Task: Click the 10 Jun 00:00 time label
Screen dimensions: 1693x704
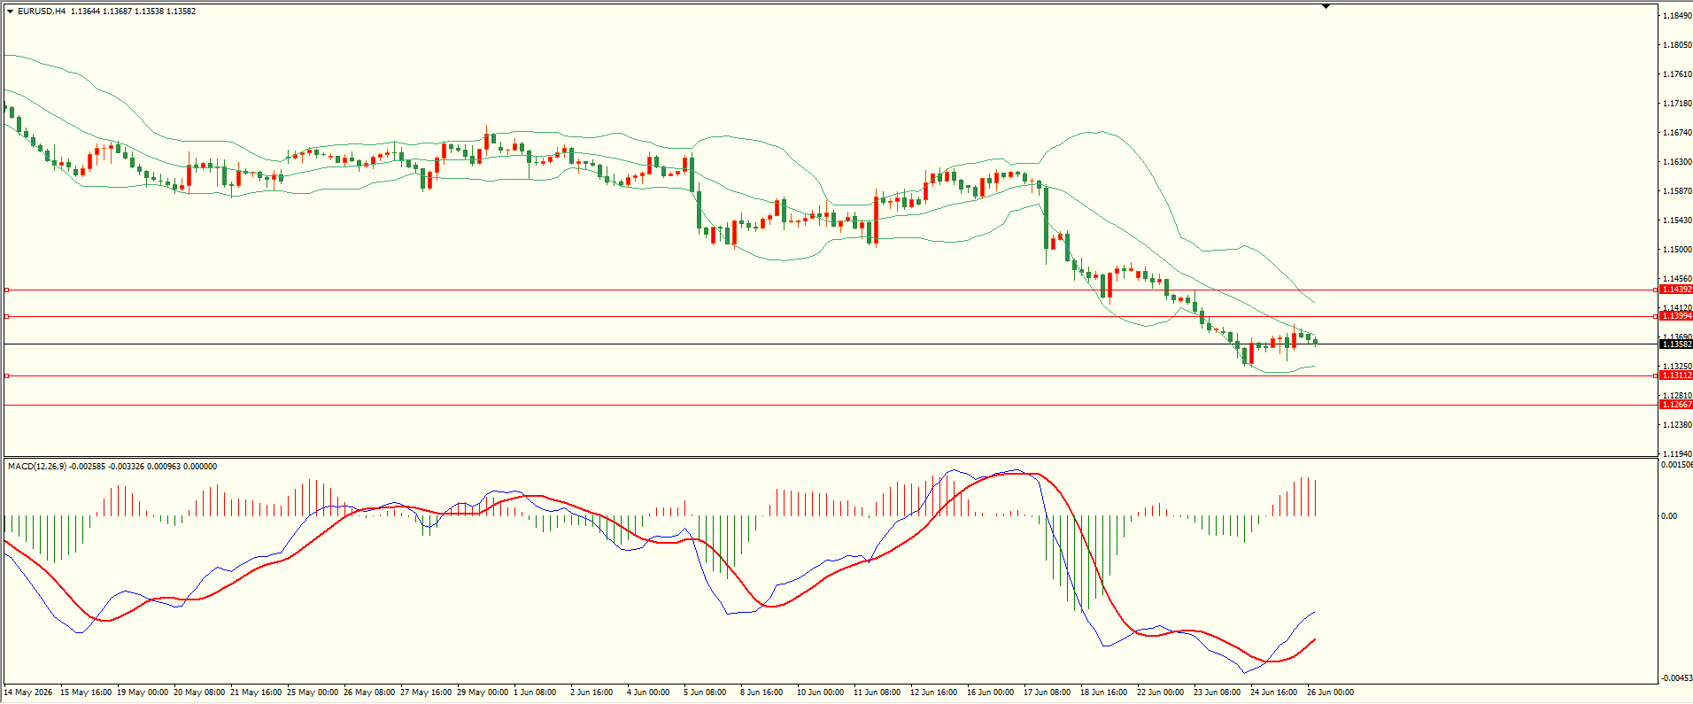Action: (x=820, y=692)
